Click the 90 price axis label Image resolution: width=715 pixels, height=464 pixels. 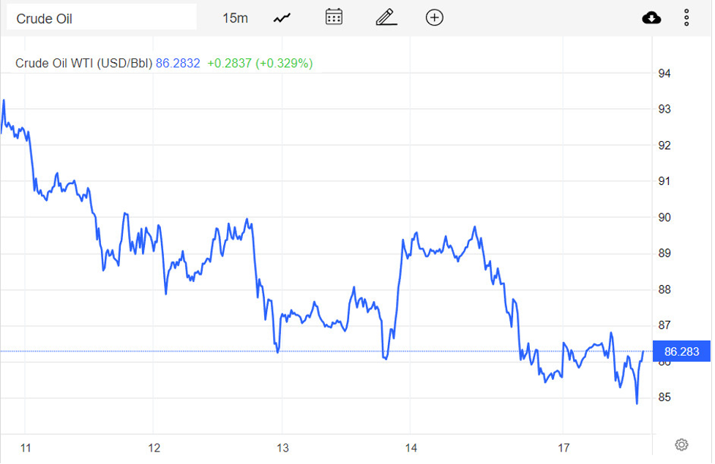[x=665, y=218]
